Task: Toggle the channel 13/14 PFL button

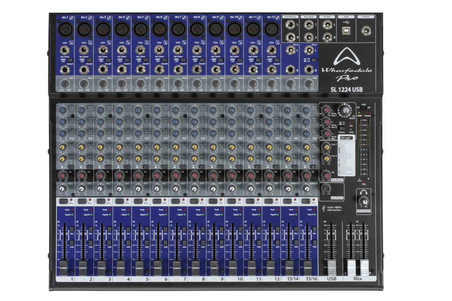Action: tap(288, 201)
